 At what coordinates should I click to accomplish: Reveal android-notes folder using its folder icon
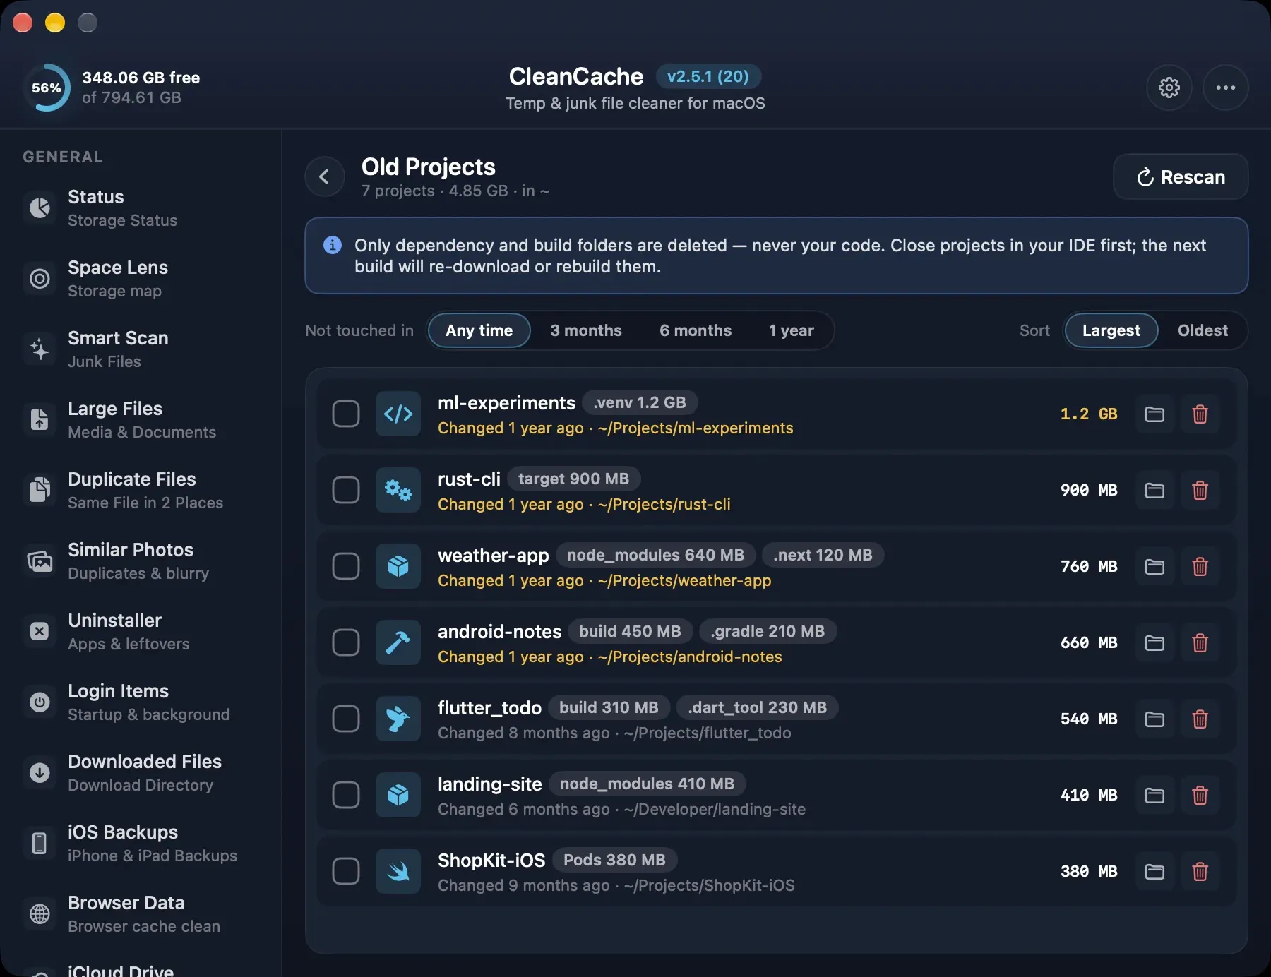click(1154, 642)
